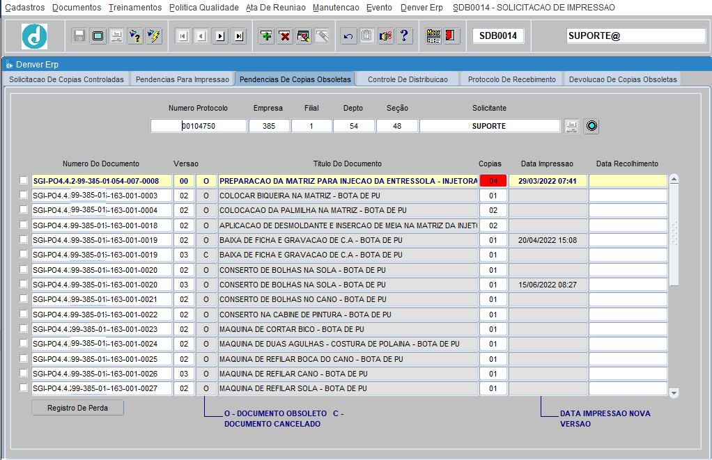This screenshot has height=460, width=712.
Task: Click the Numero Protocolo field
Action: 199,126
